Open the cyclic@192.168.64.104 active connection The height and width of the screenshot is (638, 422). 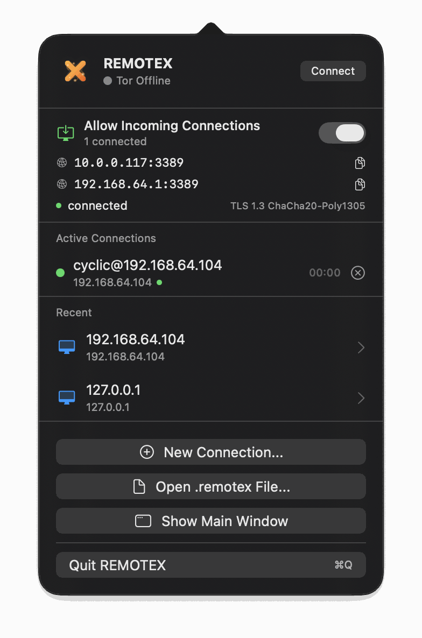tap(211, 272)
